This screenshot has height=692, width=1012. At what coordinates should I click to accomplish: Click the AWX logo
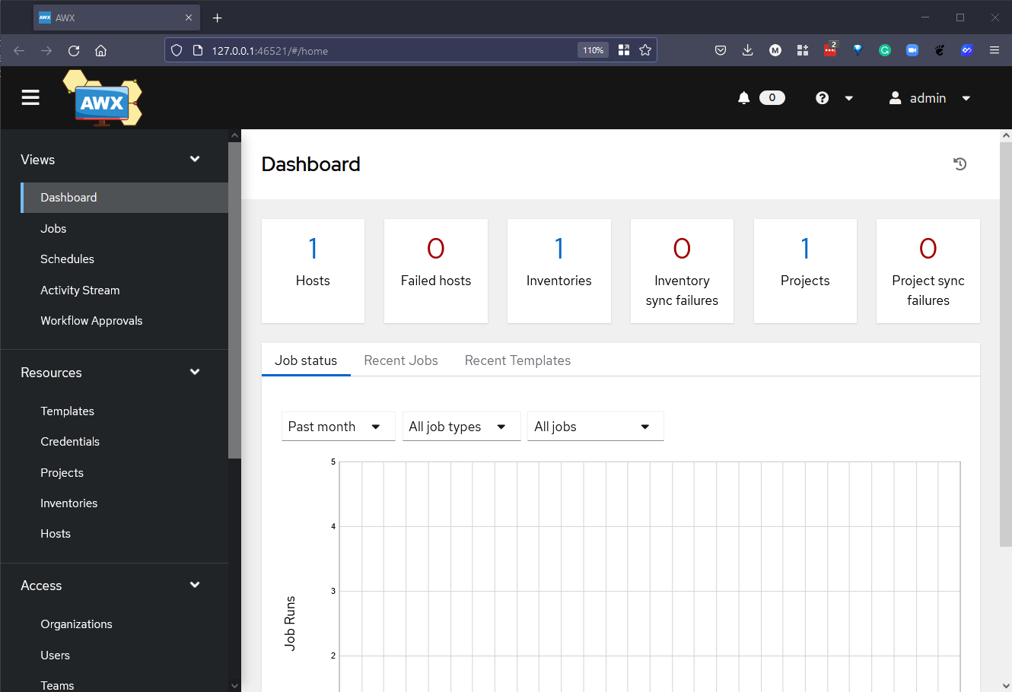point(102,97)
